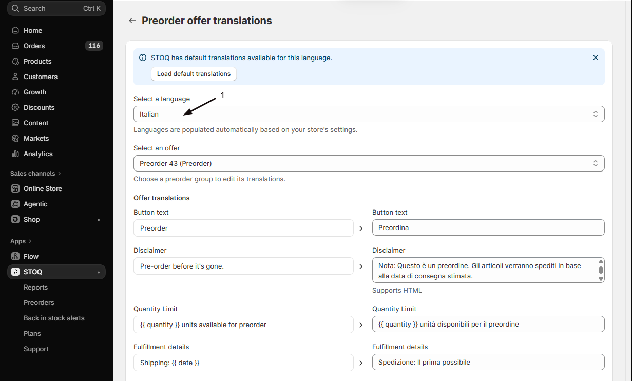Open the Plans page under STOQ
Viewport: 632px width, 381px height.
32,333
